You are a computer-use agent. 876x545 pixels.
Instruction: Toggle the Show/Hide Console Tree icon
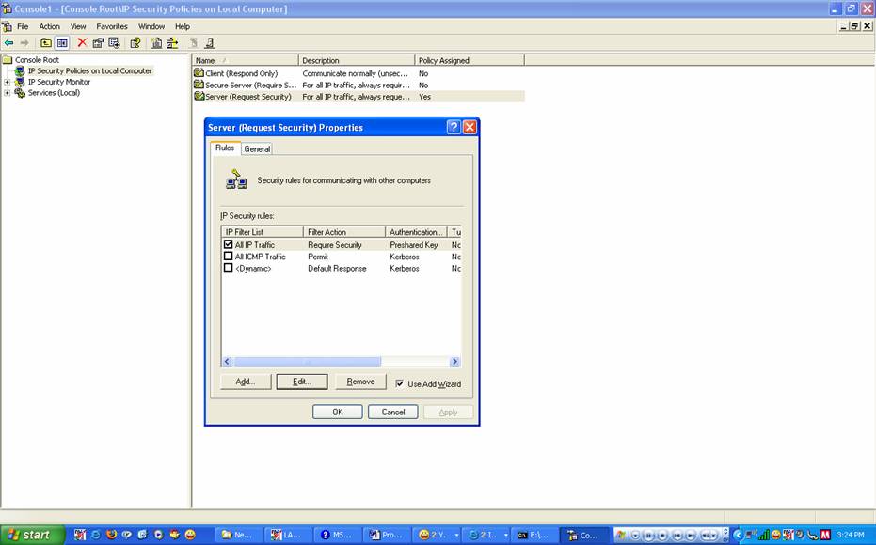[x=62, y=42]
